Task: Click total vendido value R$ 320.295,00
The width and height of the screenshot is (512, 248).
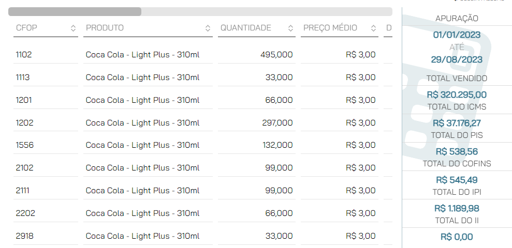Action: (x=457, y=95)
